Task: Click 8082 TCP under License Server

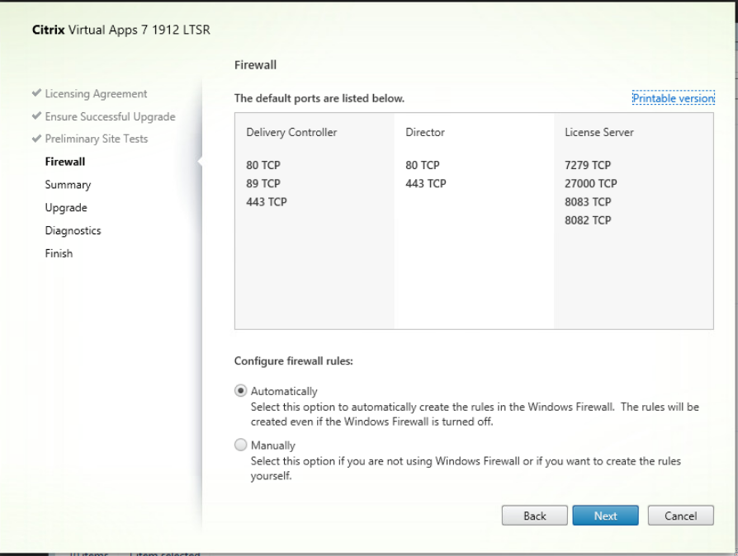Action: (588, 220)
